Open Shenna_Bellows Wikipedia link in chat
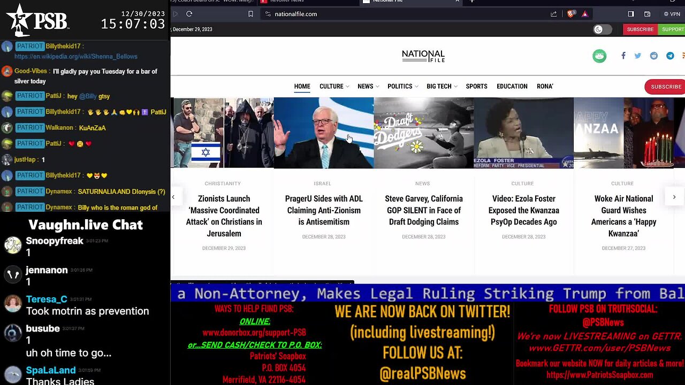This screenshot has height=385, width=685. click(x=76, y=57)
